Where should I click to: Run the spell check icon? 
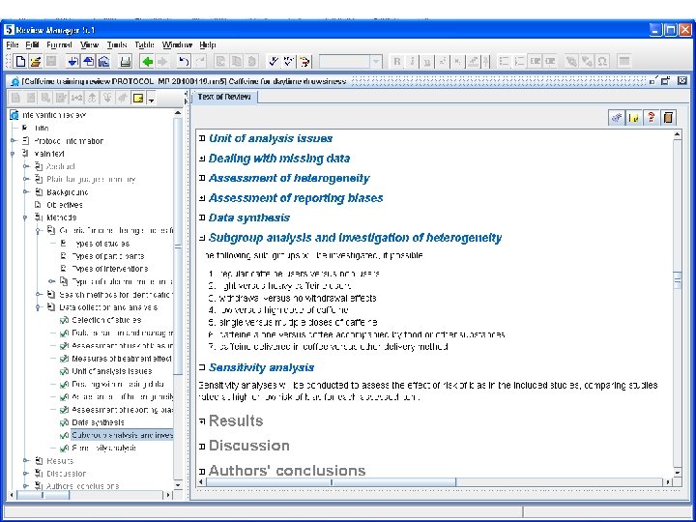[x=274, y=61]
